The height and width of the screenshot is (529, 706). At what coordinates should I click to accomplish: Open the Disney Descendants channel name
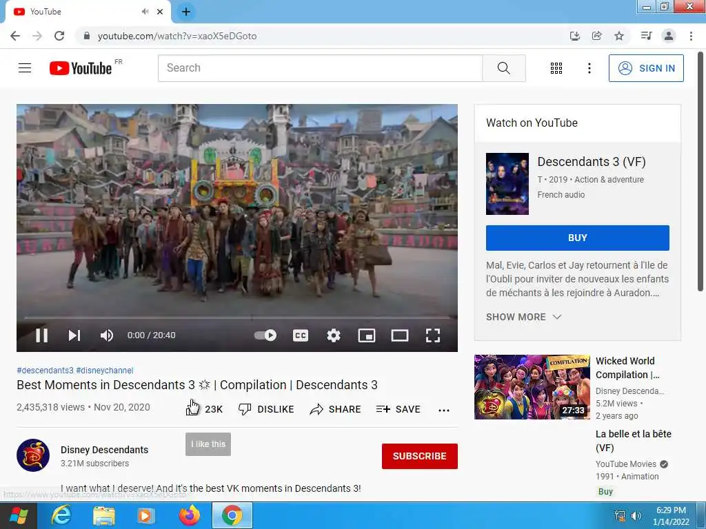[x=105, y=450]
